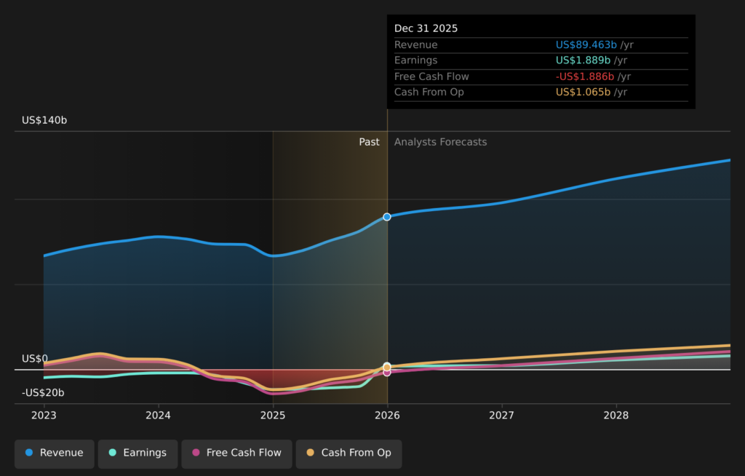The image size is (745, 476).
Task: Select the Analysts Forecasts section label
Action: [439, 142]
